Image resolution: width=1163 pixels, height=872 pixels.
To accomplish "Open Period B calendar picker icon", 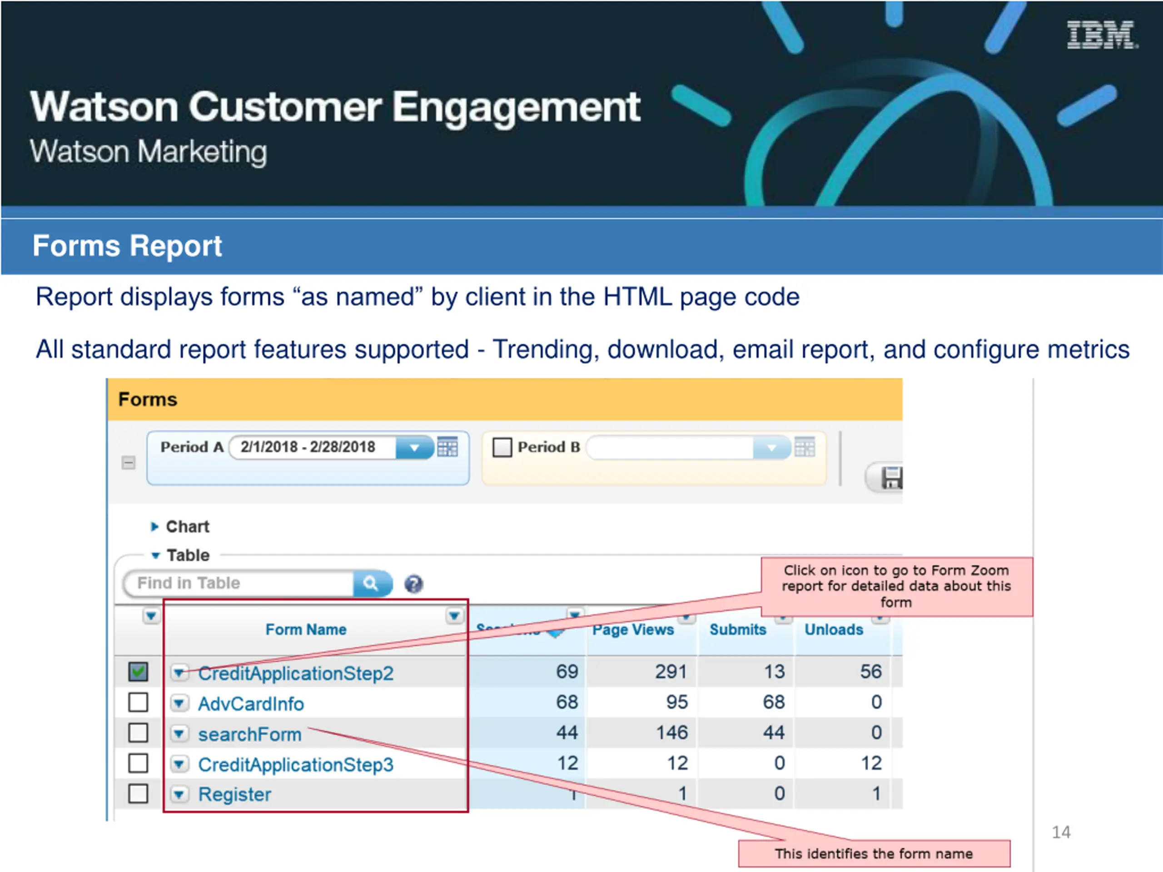I will tap(805, 447).
